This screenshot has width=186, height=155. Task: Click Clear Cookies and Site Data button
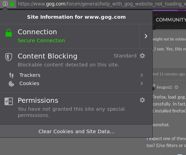(76, 131)
